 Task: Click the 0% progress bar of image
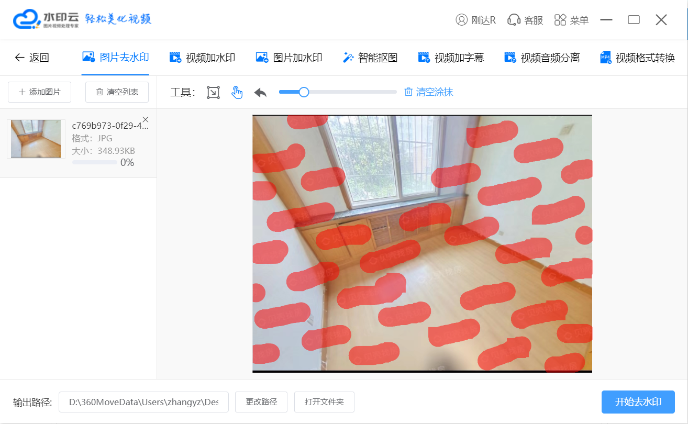pos(95,162)
